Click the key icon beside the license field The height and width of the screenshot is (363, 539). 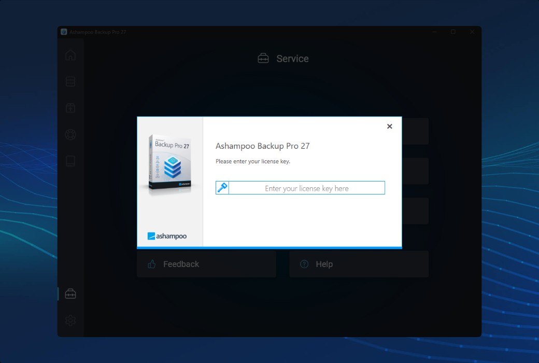[x=222, y=187]
